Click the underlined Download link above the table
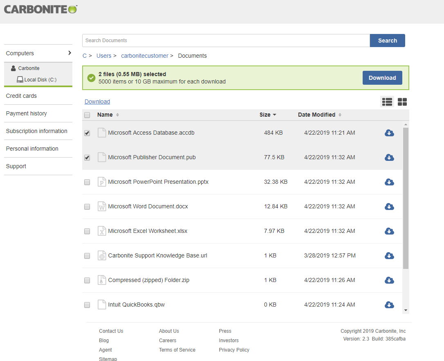The image size is (444, 361). tap(97, 102)
